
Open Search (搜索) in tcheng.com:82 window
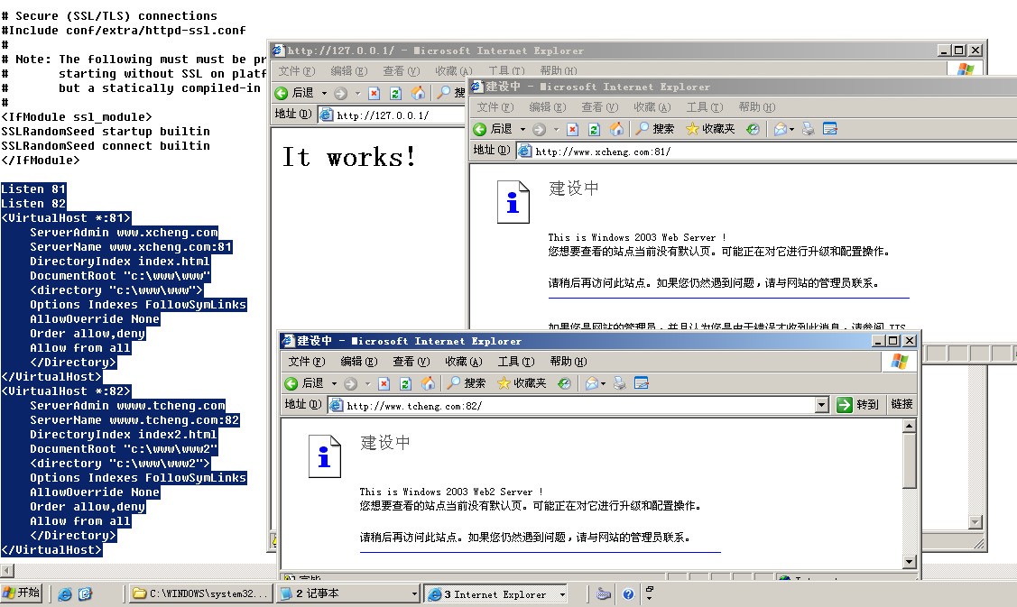pos(466,383)
